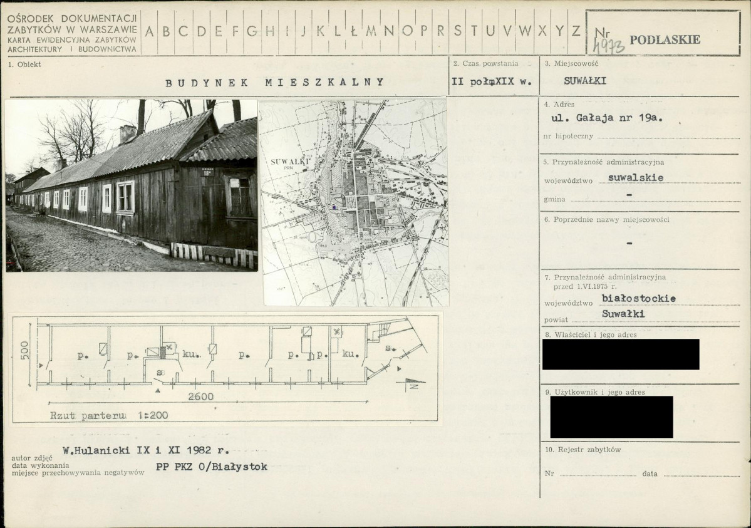This screenshot has height=528, width=751.
Task: Click the SUWAŁKI locality field
Action: point(584,81)
